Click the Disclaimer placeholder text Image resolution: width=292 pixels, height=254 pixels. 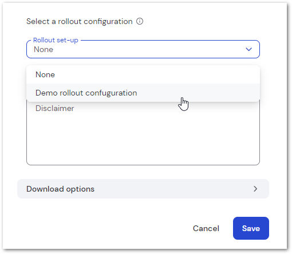(x=55, y=108)
